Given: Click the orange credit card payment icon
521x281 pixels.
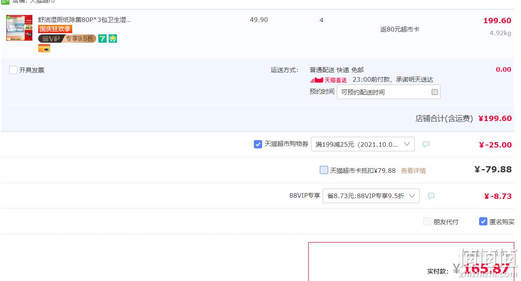Looking at the screenshot, I should tap(44, 48).
